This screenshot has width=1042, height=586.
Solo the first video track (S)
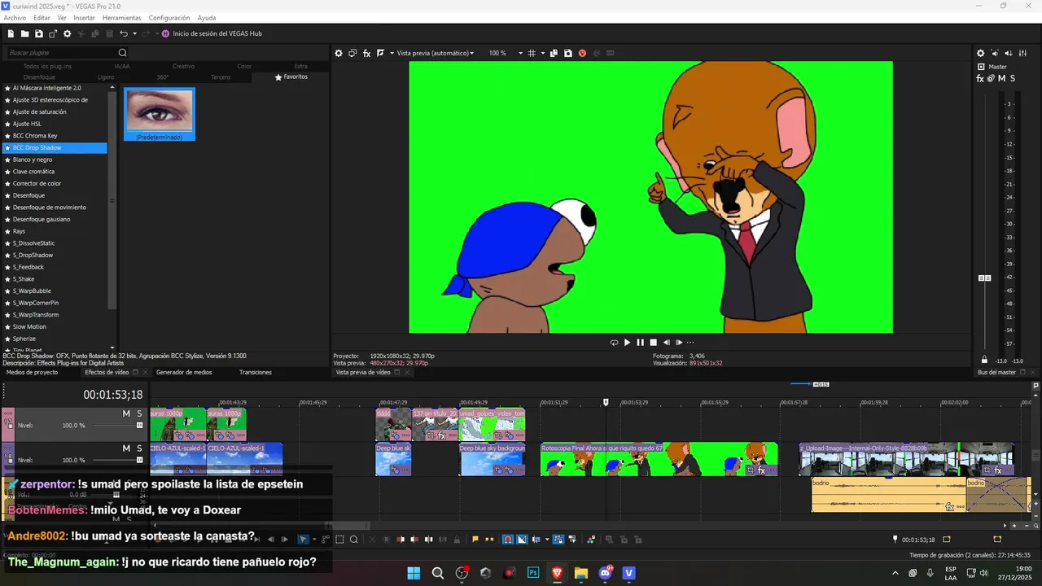(139, 413)
